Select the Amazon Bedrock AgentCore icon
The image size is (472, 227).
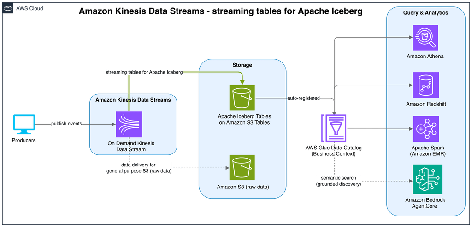click(x=428, y=180)
